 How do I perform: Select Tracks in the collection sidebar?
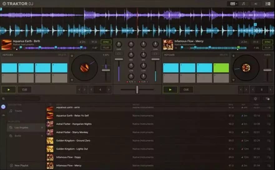[18, 111]
